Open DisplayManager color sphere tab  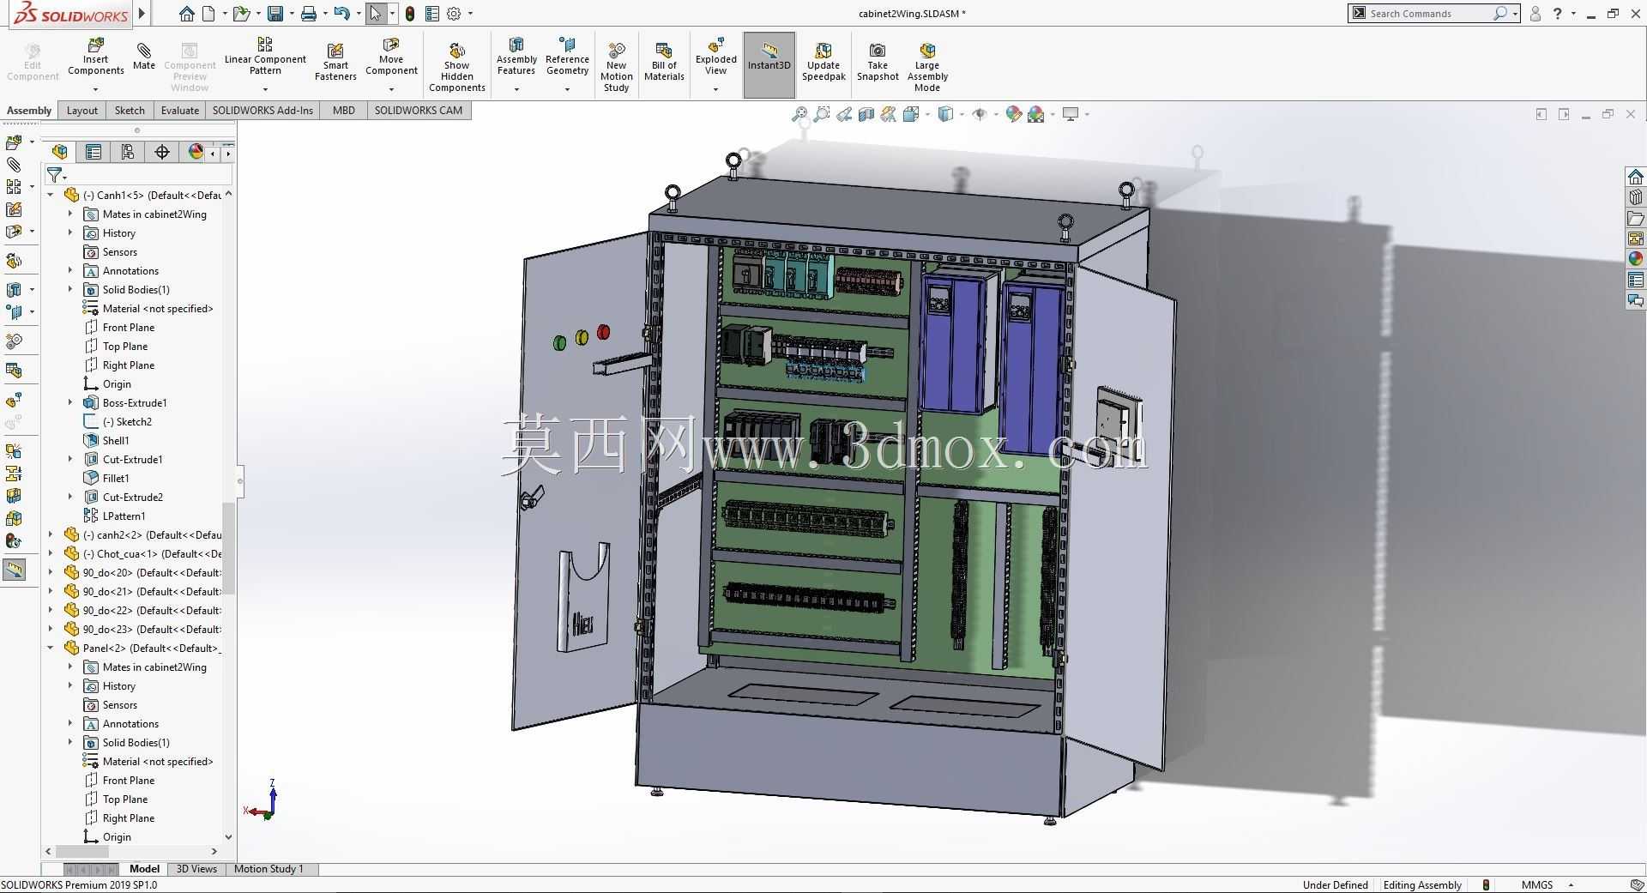tap(196, 152)
